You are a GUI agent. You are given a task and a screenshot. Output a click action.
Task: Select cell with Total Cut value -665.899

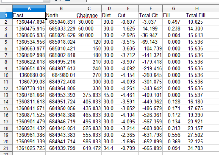pos(150,148)
